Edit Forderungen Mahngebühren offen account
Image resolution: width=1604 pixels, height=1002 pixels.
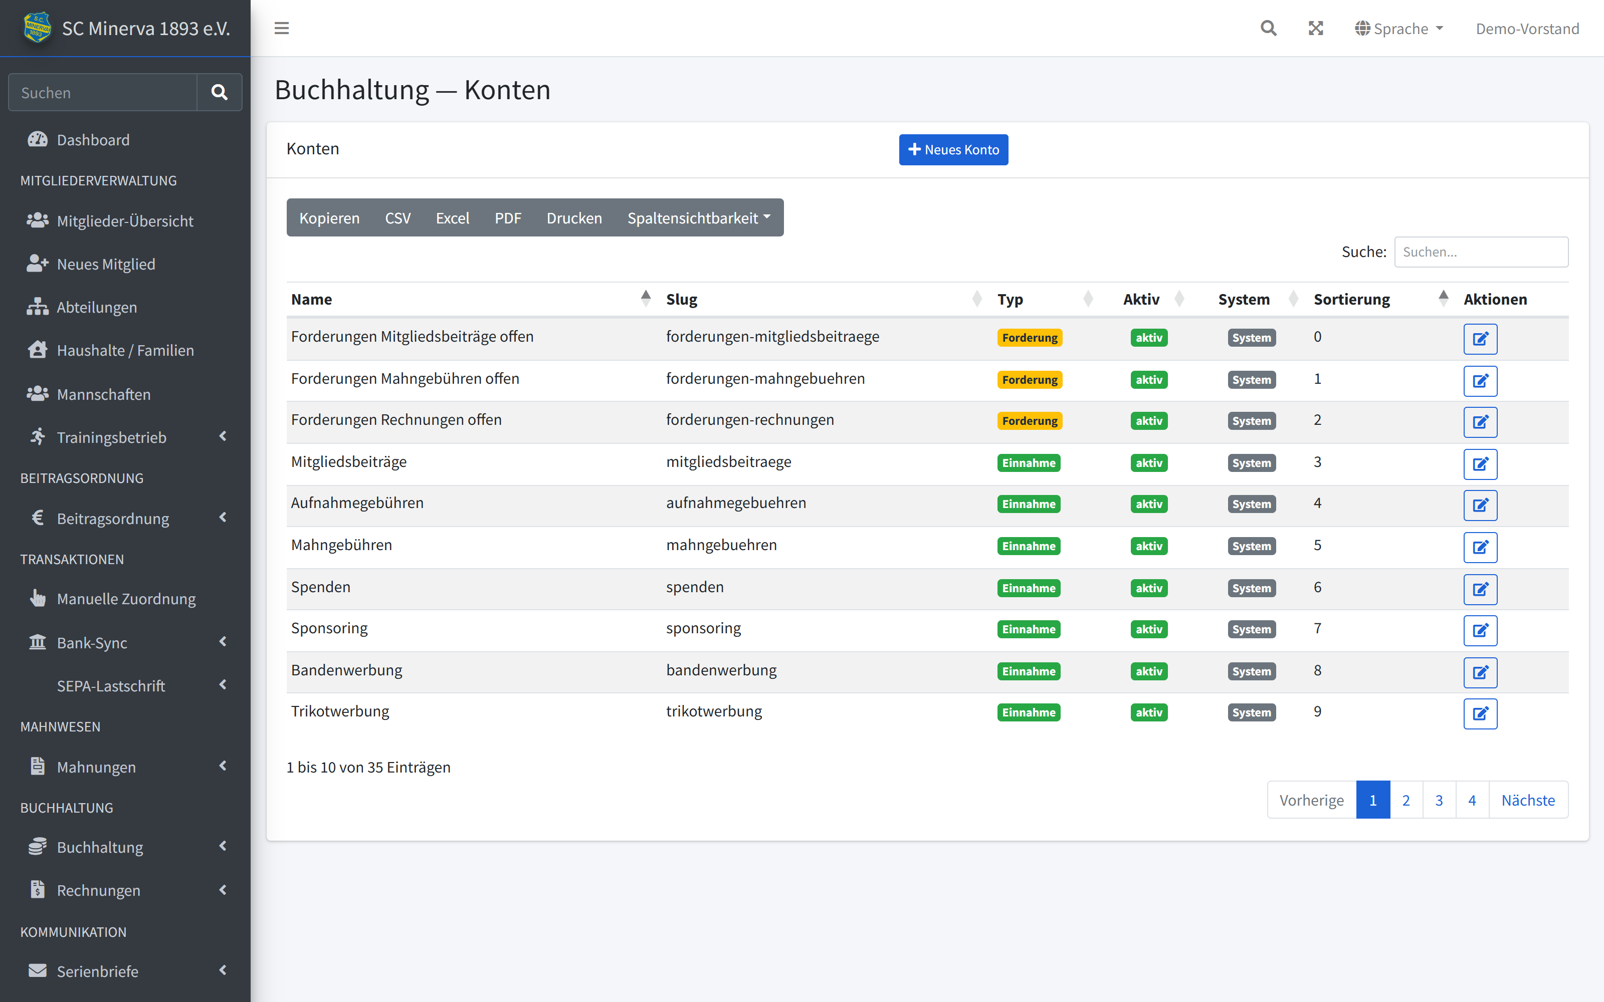(x=1480, y=380)
